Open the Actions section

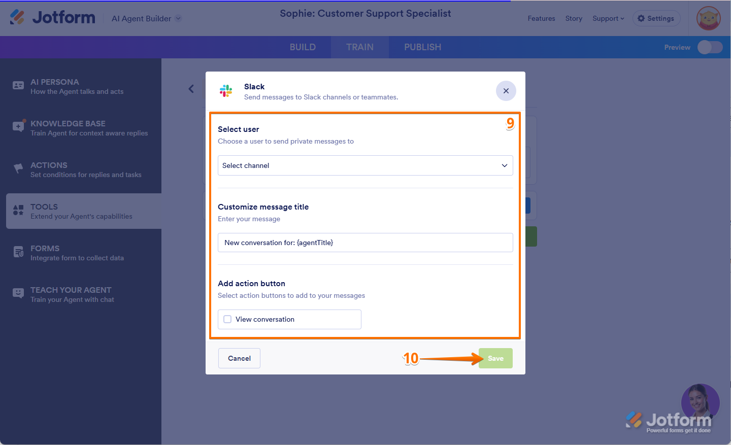click(84, 169)
